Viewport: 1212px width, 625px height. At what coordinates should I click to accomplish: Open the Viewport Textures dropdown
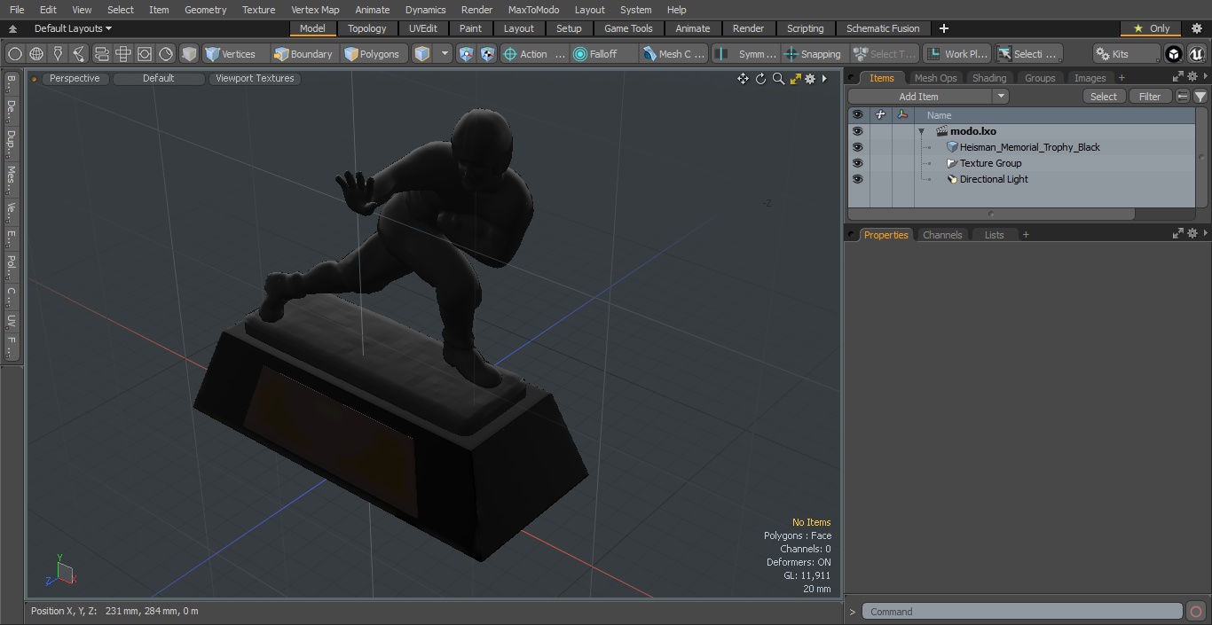point(255,78)
